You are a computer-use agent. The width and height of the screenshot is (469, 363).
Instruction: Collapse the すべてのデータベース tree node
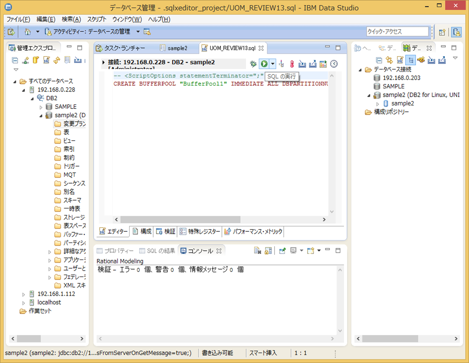click(x=15, y=81)
